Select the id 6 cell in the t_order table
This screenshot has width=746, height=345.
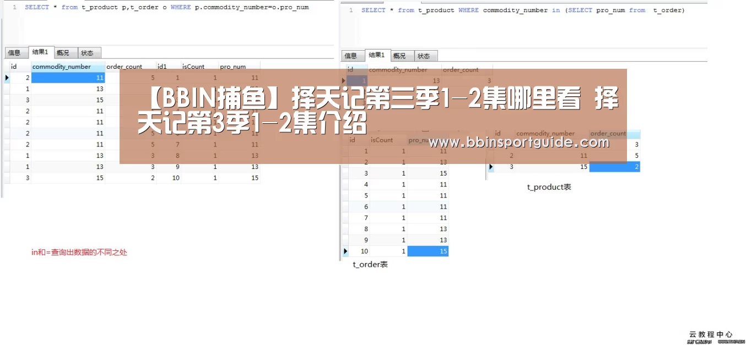coord(359,206)
